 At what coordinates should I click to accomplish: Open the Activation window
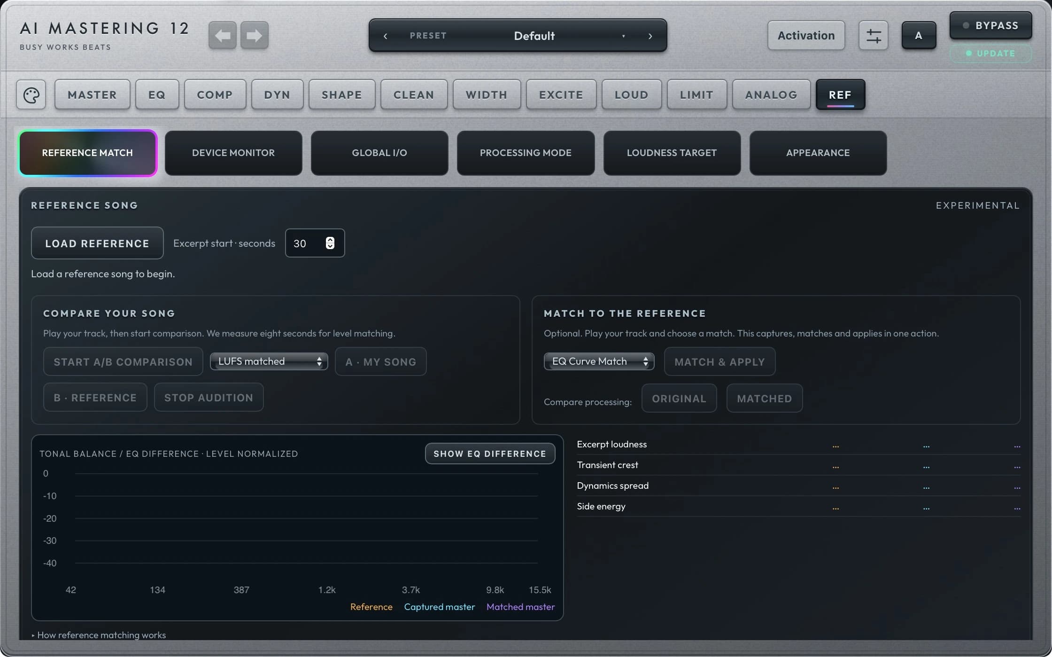coord(806,35)
